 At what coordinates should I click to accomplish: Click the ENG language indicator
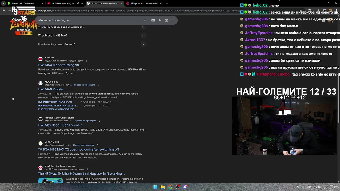click(309, 187)
